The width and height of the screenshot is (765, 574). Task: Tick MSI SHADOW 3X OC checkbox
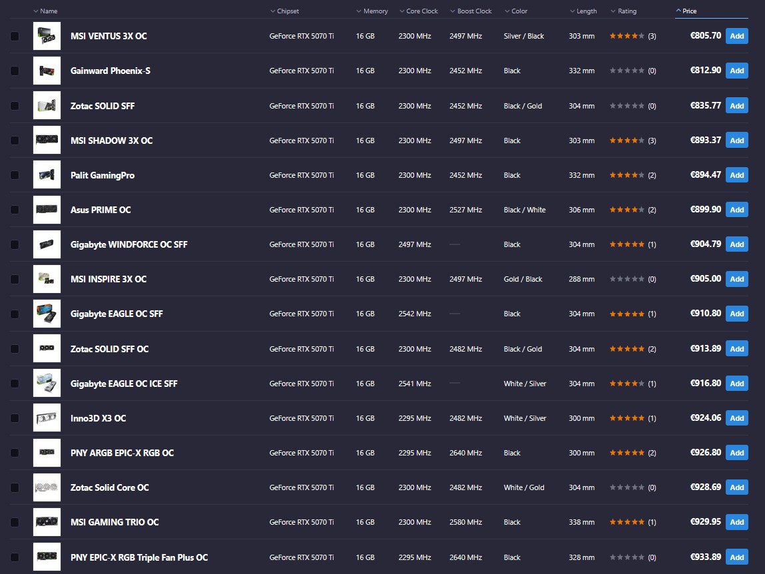pyautogui.click(x=15, y=141)
